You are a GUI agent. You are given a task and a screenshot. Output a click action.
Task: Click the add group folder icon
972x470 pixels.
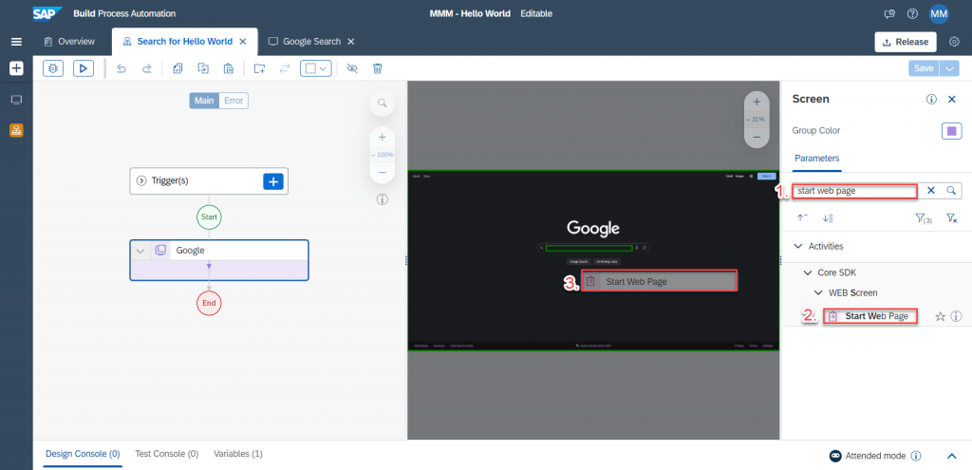click(x=260, y=68)
